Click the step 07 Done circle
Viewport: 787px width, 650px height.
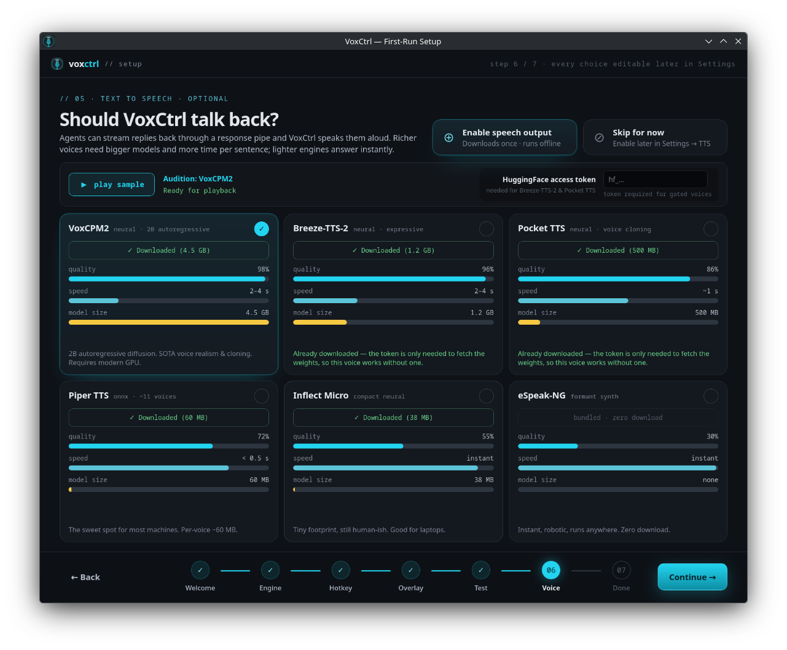(x=621, y=570)
